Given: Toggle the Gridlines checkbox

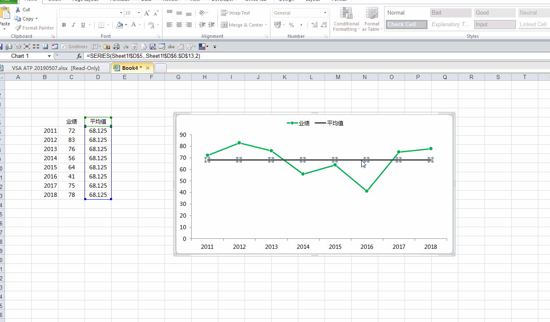Looking at the screenshot, I should pyautogui.click(x=63, y=47).
